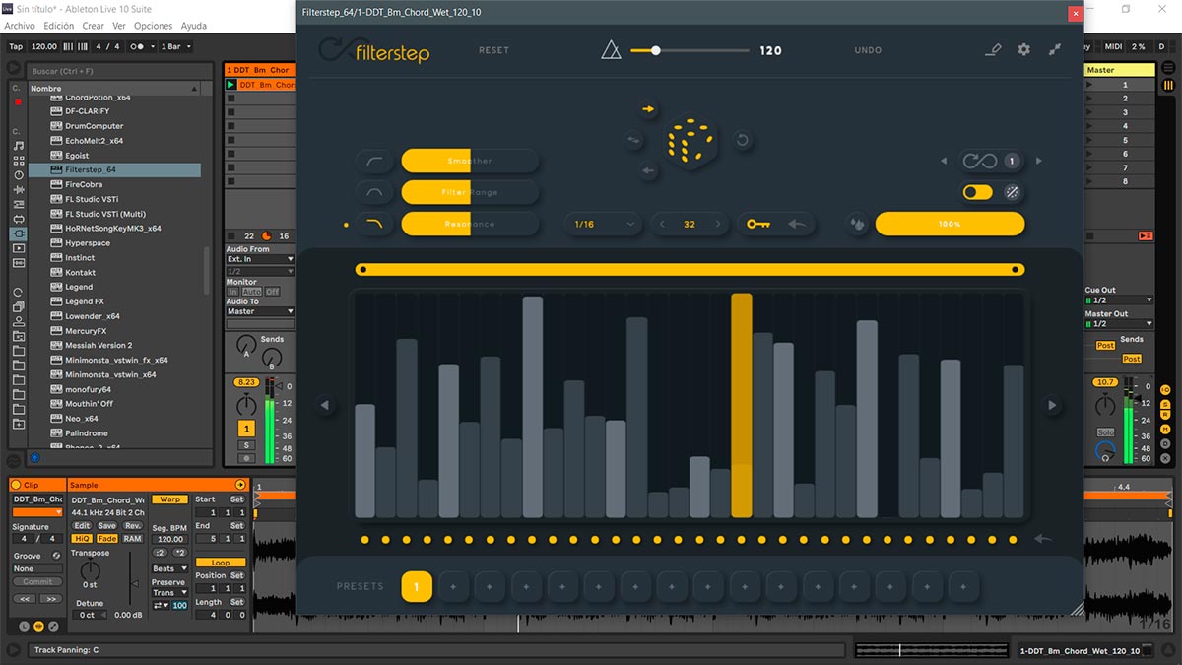The image size is (1182, 665).
Task: Toggle HiQ in the Sample box
Action: [x=83, y=539]
